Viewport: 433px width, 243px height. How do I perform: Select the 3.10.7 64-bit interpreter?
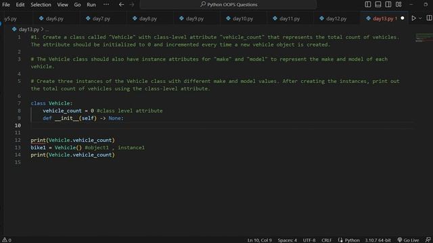(x=378, y=240)
